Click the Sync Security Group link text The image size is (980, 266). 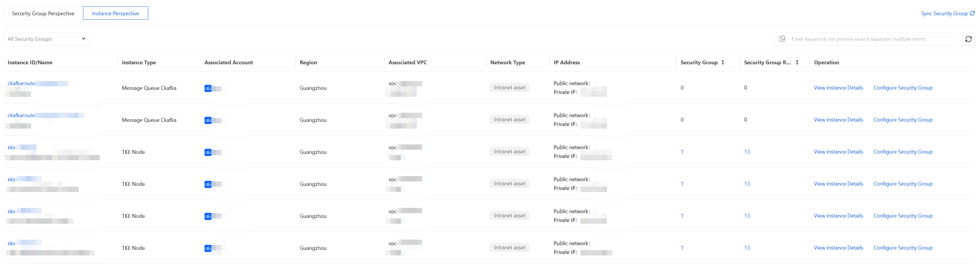point(944,13)
